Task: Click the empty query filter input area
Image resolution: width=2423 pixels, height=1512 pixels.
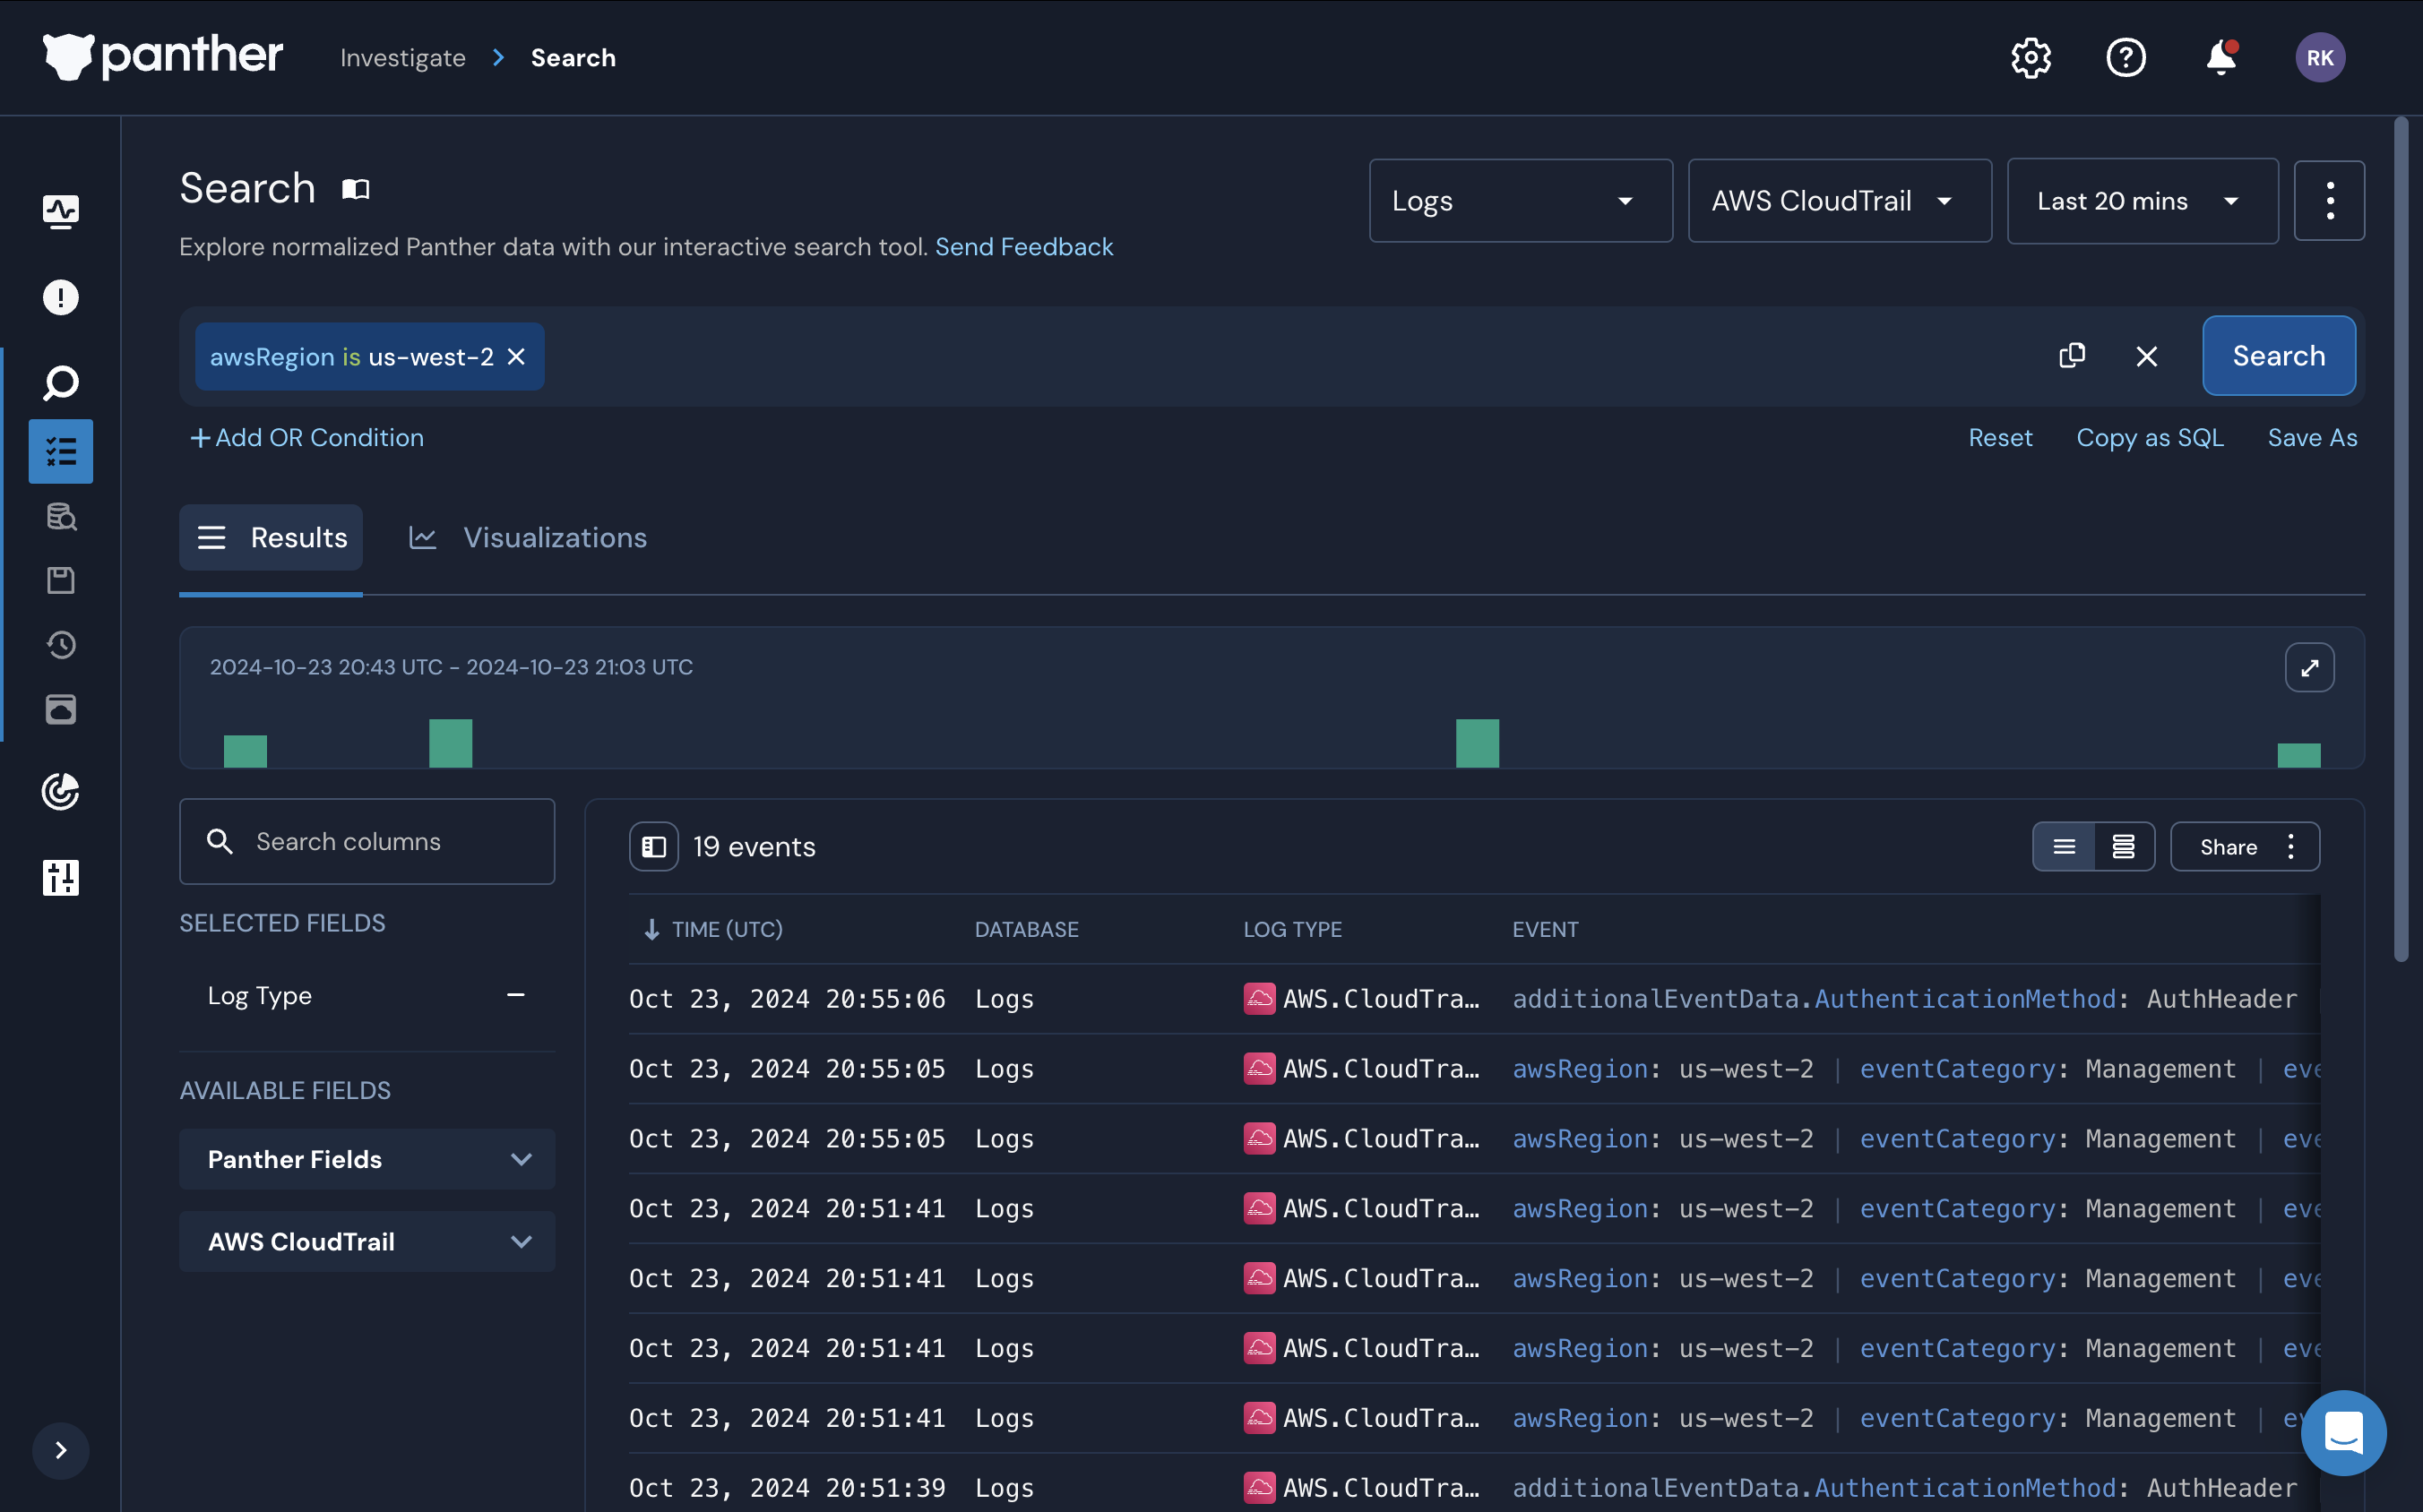Action: (x=1290, y=357)
